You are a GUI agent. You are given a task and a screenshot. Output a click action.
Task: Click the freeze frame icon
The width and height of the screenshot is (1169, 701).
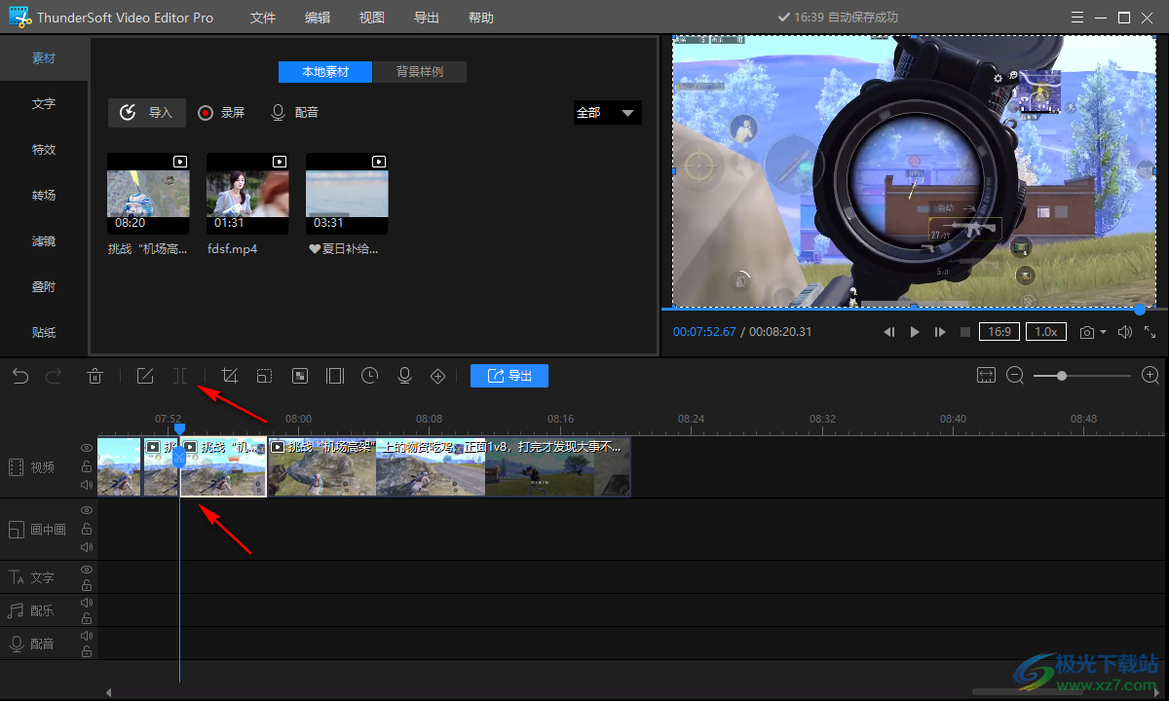[x=335, y=376]
